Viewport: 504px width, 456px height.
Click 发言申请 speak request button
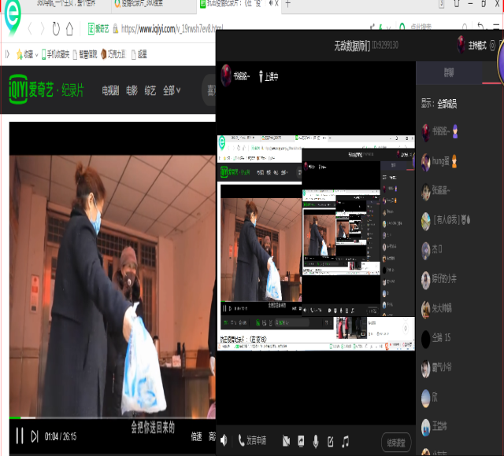click(x=252, y=441)
